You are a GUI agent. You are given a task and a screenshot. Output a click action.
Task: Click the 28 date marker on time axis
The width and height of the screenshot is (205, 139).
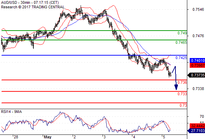click(16, 137)
